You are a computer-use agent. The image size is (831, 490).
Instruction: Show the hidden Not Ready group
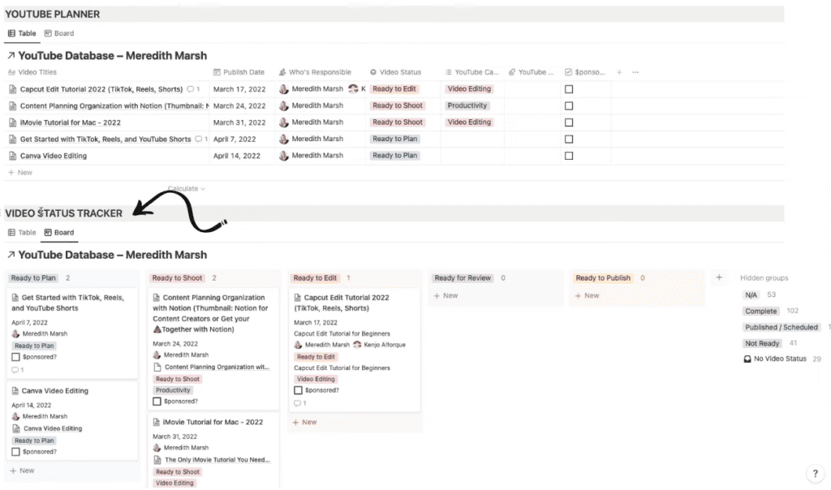click(x=762, y=343)
